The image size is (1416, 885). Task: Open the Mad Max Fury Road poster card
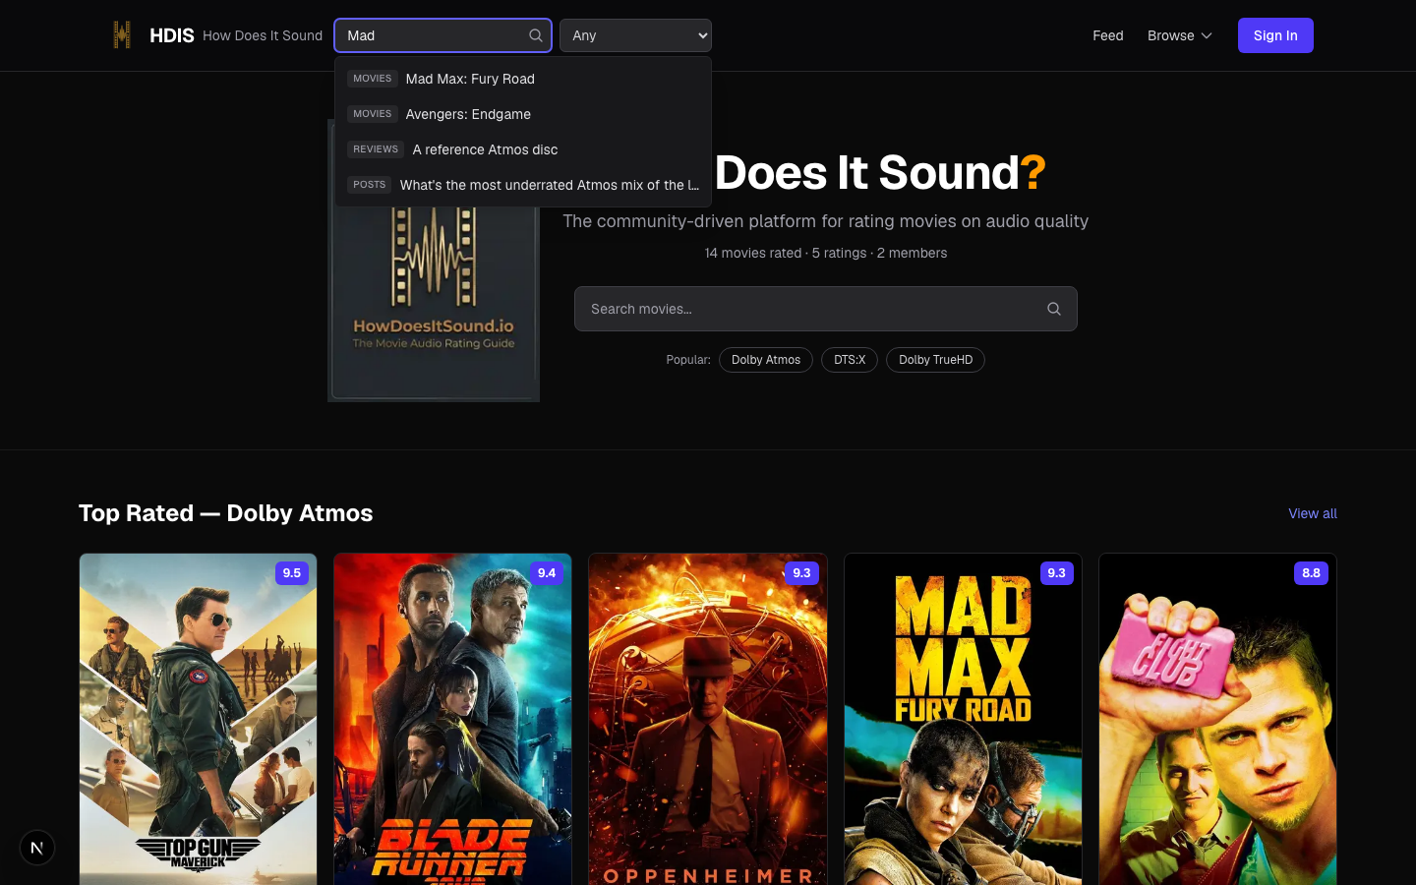[963, 719]
